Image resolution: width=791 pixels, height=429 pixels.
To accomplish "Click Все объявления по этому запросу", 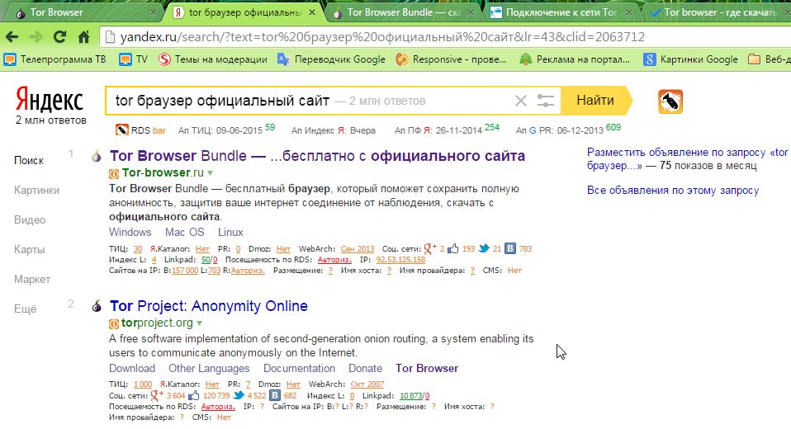I will coord(673,191).
